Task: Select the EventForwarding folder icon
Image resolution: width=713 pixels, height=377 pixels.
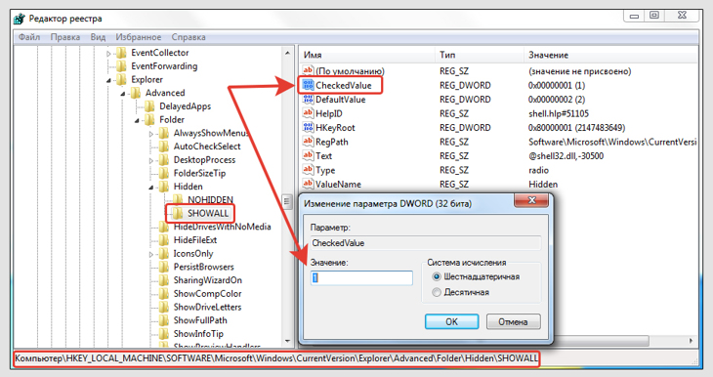Action: click(121, 66)
